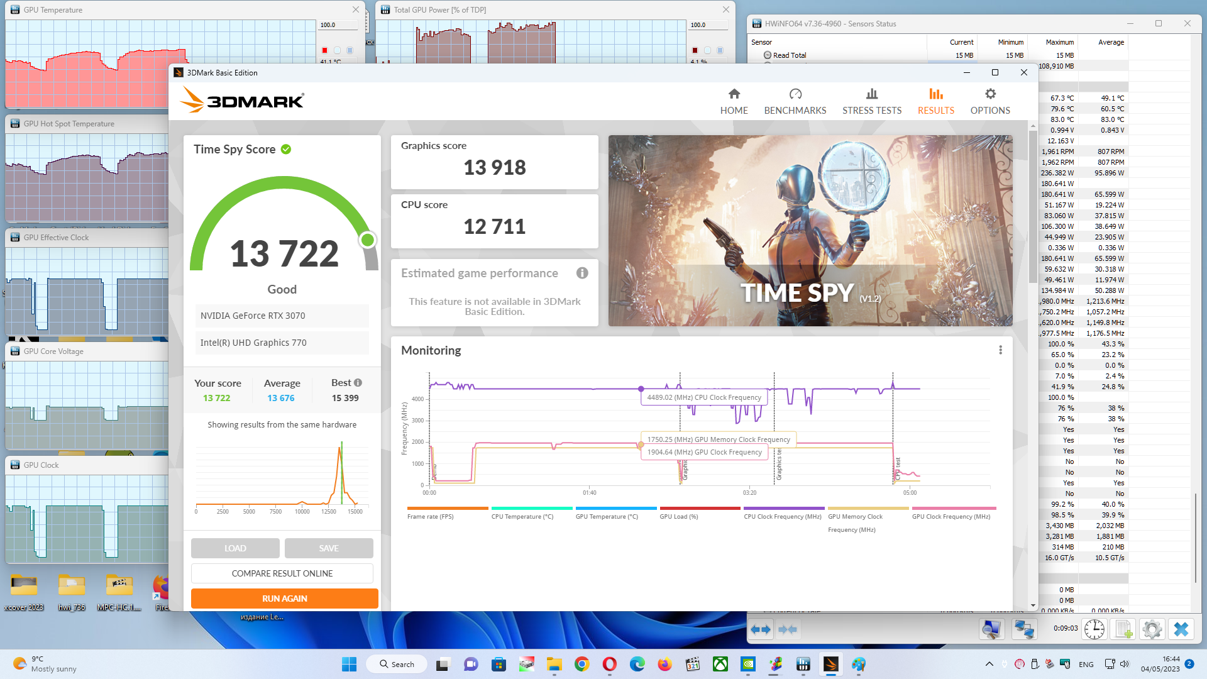Click HWiNFO logging sheet icon with plus
Screen dimensions: 1207x679
(1123, 629)
